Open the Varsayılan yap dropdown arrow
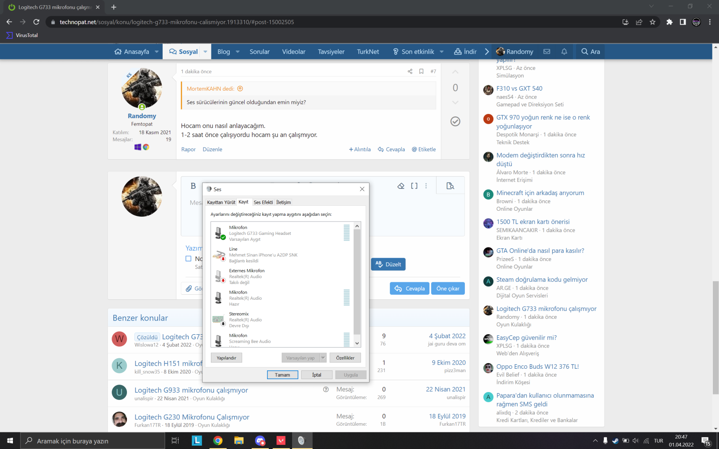This screenshot has height=449, width=719. [323, 358]
